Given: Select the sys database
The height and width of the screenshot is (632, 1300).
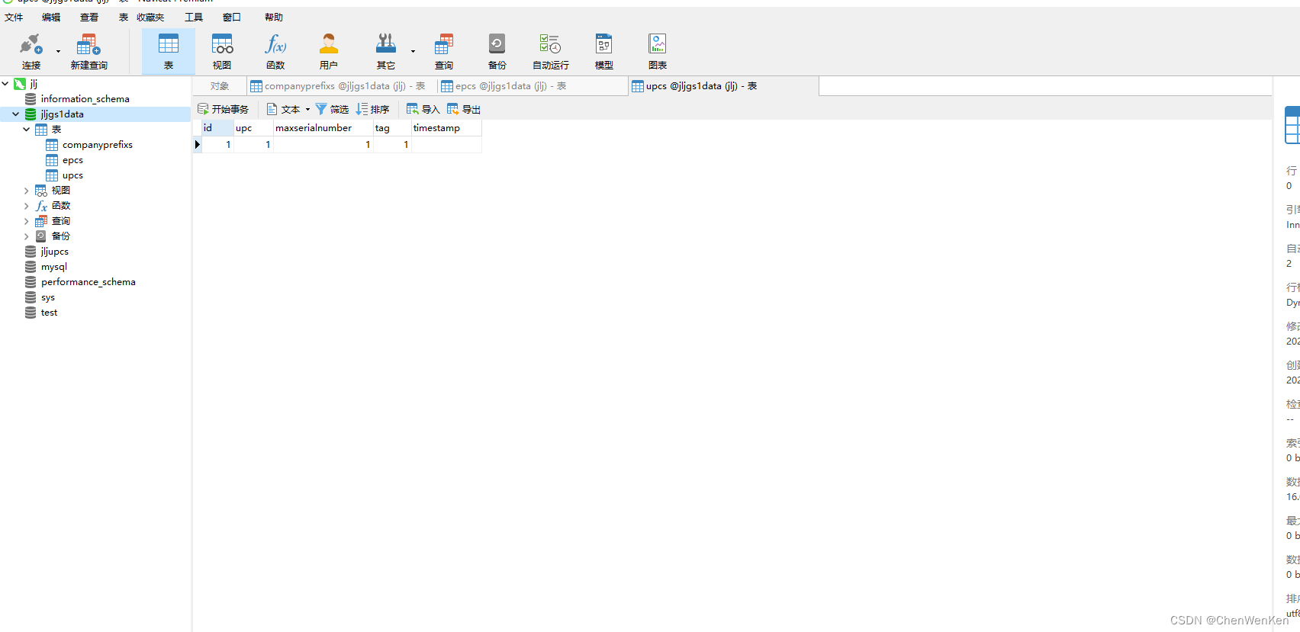Looking at the screenshot, I should pyautogui.click(x=47, y=297).
